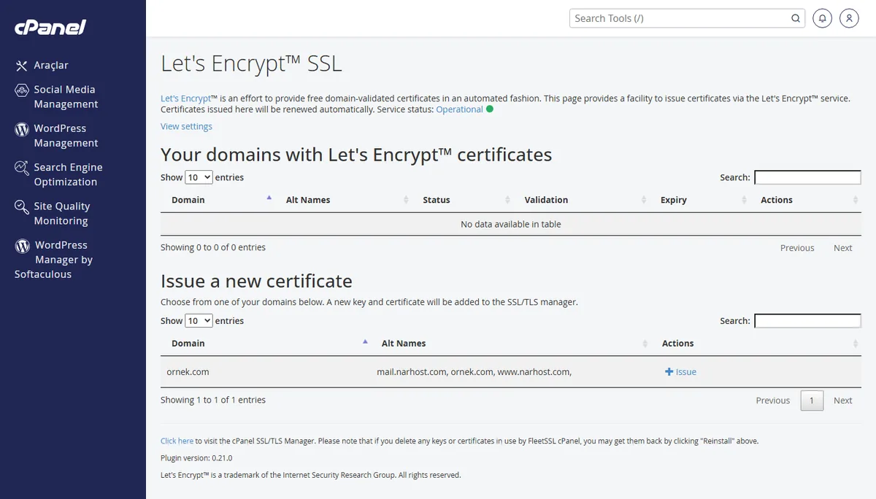Open Araçlar tools icon in sidebar

(22, 66)
